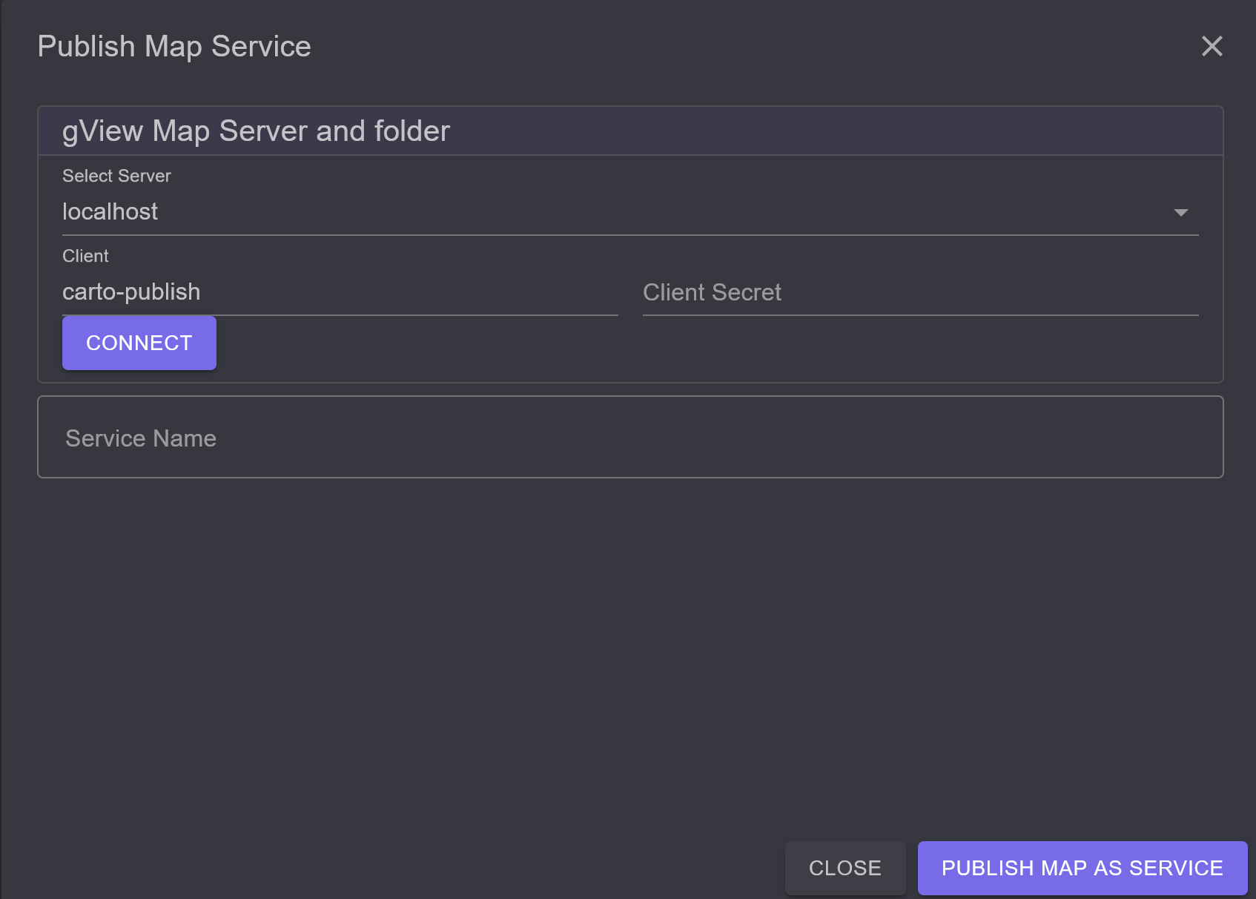Click the empty area below Service Name
The width and height of the screenshot is (1256, 899).
pyautogui.click(x=630, y=653)
